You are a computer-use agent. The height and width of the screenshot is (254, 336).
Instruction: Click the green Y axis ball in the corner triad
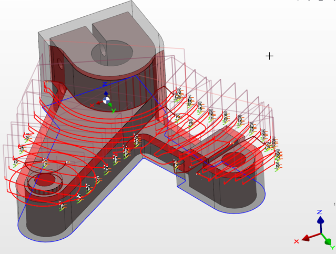(x=327, y=241)
